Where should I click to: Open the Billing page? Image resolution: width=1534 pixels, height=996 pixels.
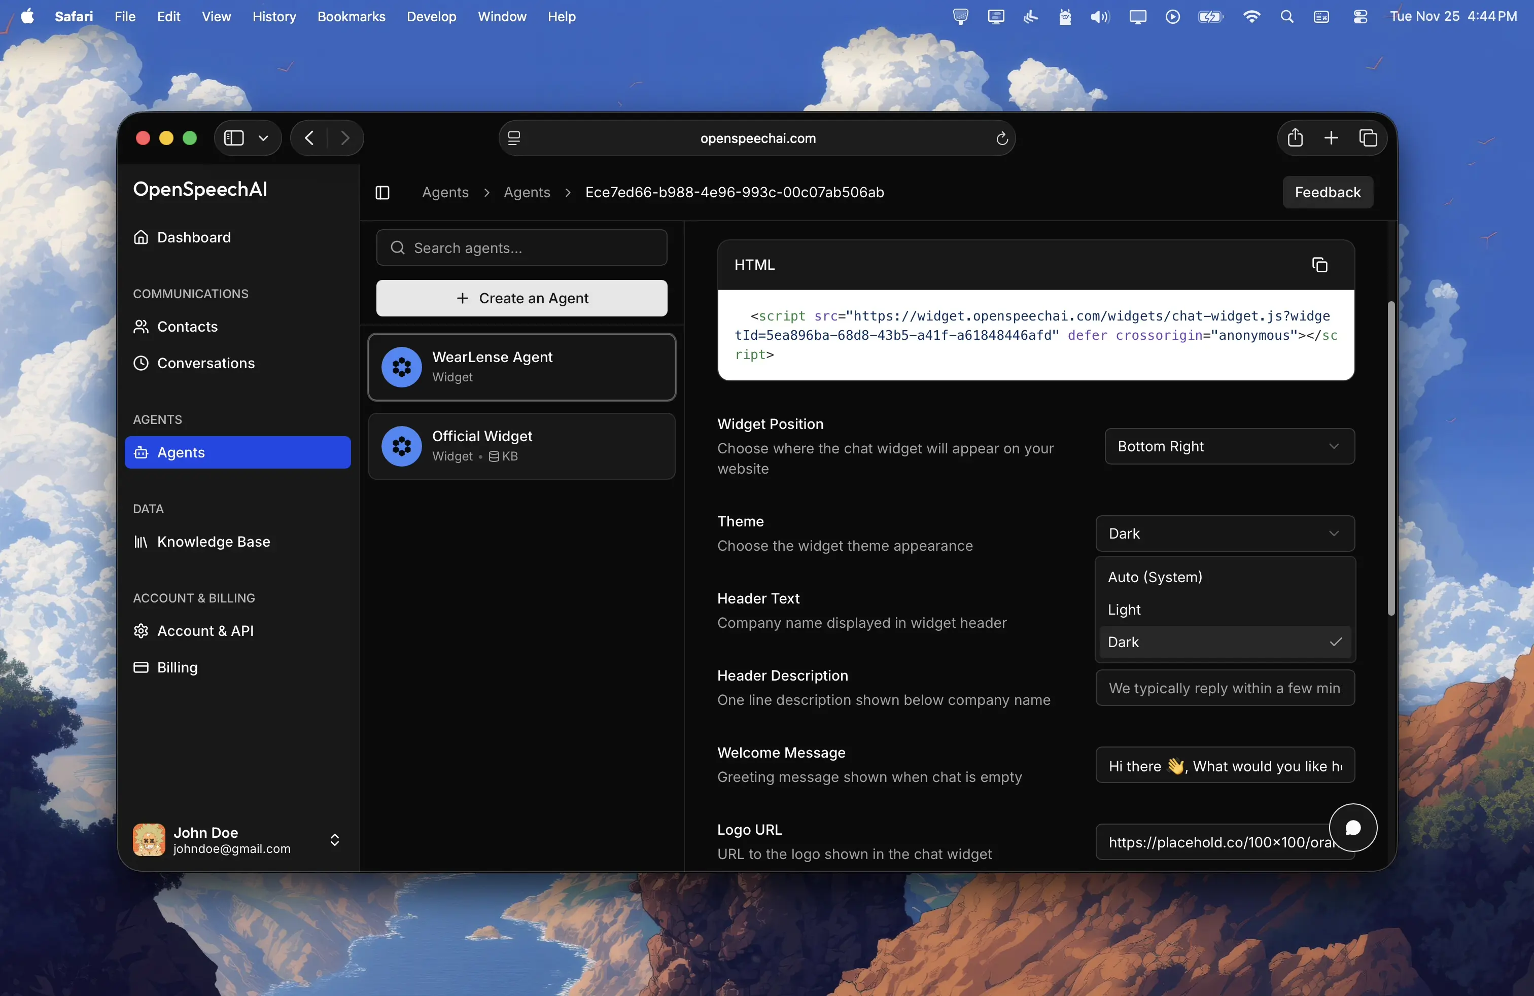(238, 667)
